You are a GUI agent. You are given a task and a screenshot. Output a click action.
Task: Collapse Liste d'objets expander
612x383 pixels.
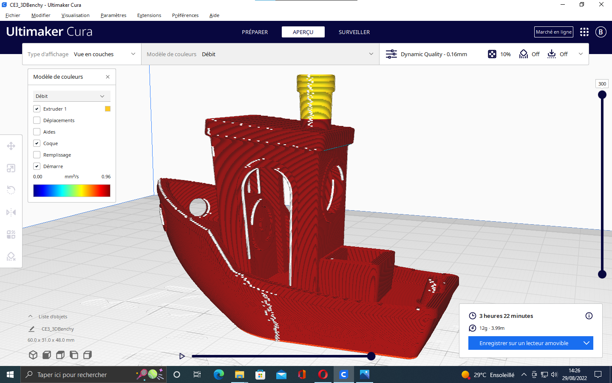coord(31,317)
